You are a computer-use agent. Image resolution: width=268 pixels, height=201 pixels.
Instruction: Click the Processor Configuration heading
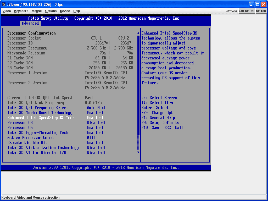coord(32,33)
